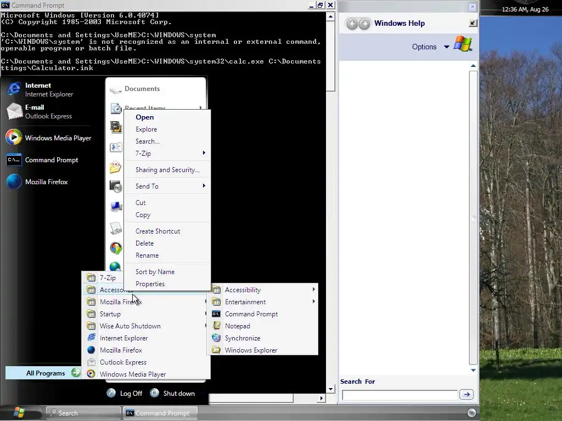
Task: Click Synchronize in Accessories submenu
Action: (x=263, y=338)
